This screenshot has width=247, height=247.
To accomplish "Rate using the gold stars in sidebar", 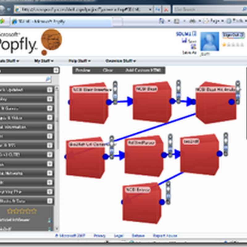I will click(x=22, y=211).
